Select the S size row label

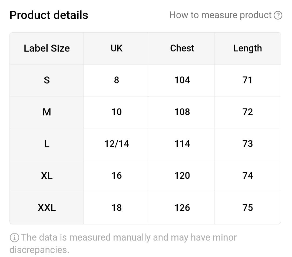coord(47,80)
